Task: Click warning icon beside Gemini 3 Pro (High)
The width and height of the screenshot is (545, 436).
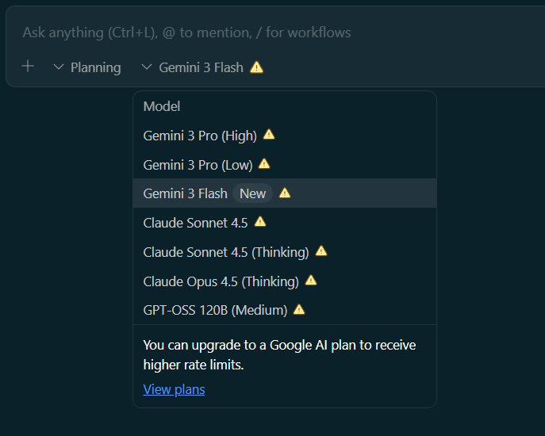Action: click(269, 135)
